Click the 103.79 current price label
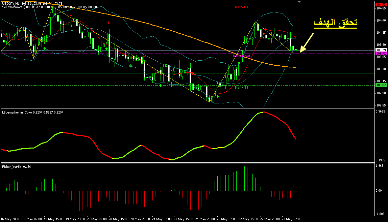388x222 pixels. 381,50
